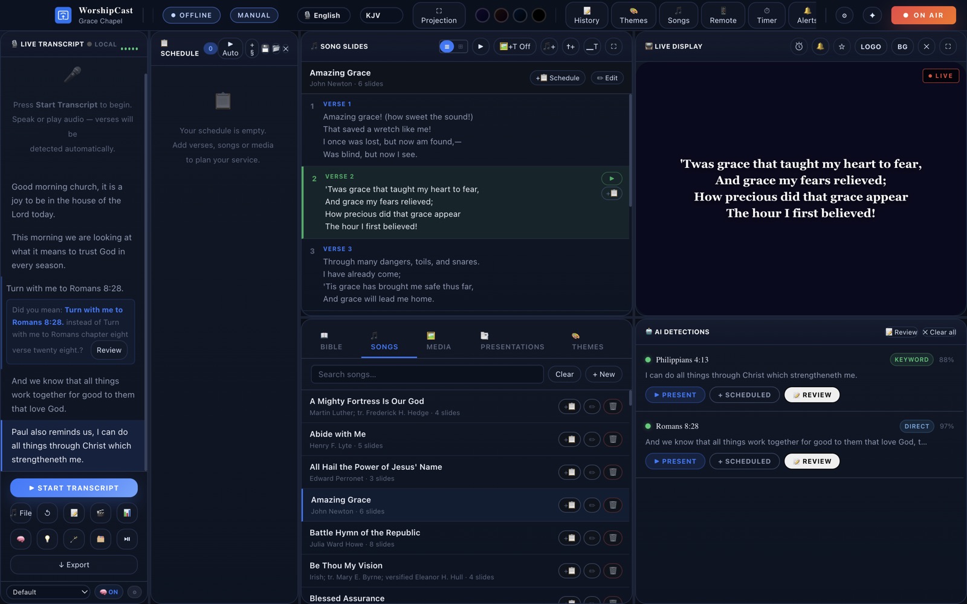Click the START TRANSCRIPT button

[x=74, y=488]
